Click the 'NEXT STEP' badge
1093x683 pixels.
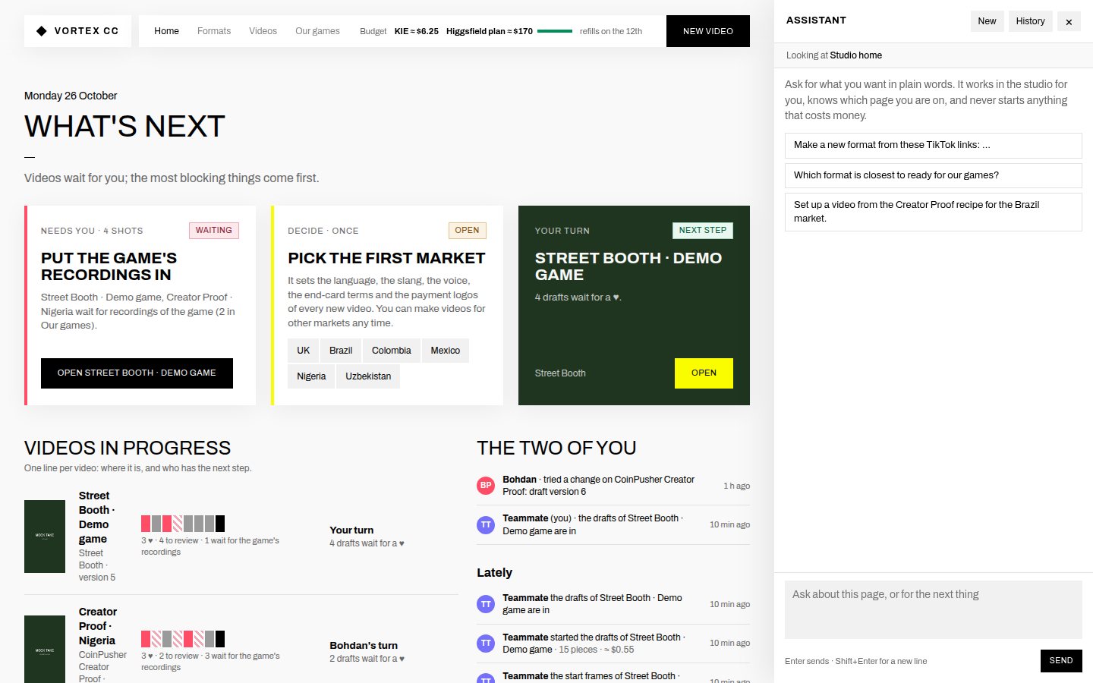(x=703, y=231)
